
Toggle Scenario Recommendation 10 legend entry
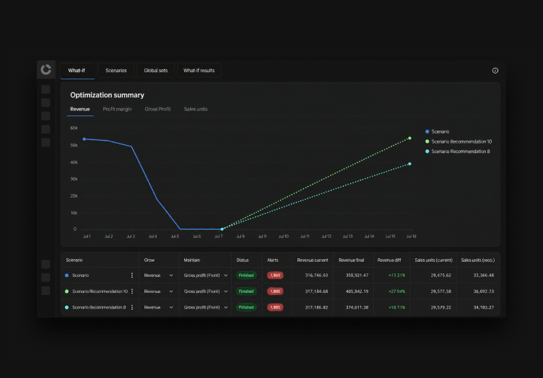[459, 141]
